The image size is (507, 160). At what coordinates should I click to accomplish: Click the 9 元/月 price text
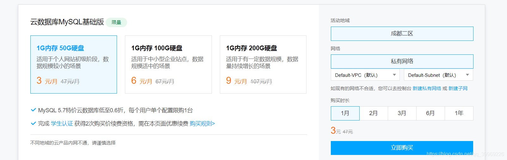237,81
